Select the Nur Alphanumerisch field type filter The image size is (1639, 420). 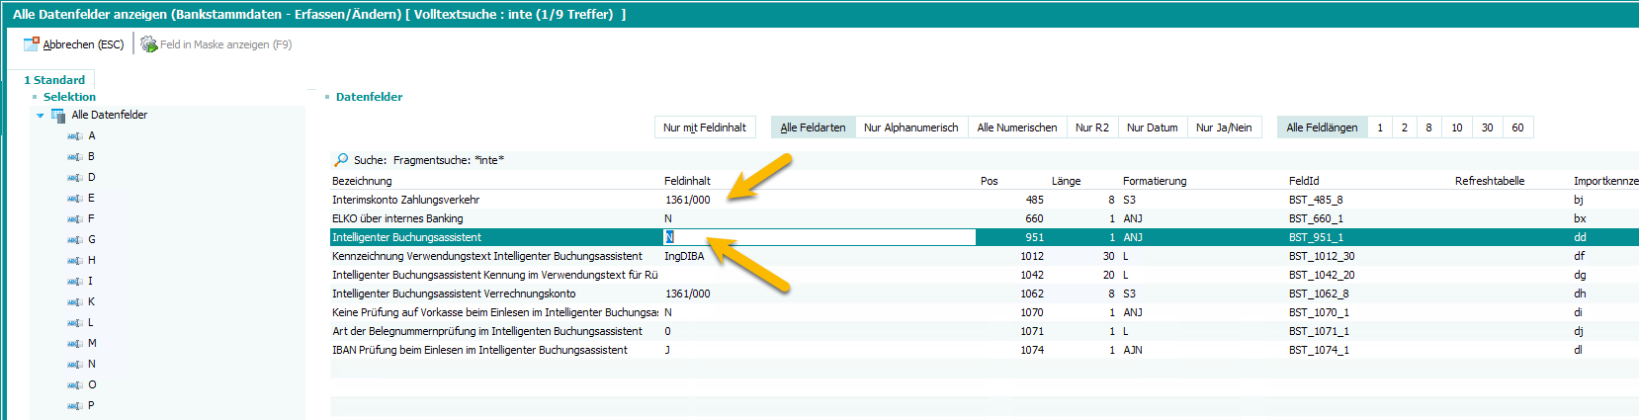pyautogui.click(x=910, y=127)
